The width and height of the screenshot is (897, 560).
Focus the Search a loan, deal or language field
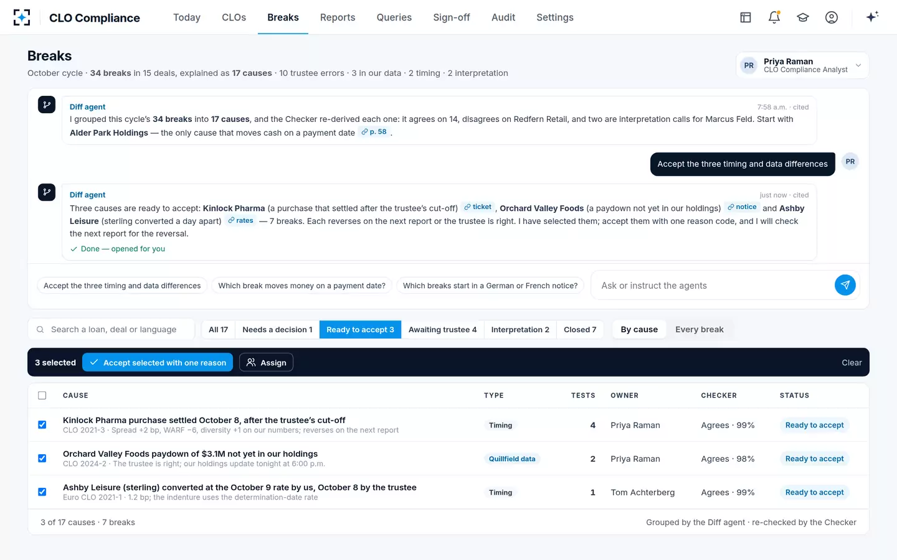(112, 330)
